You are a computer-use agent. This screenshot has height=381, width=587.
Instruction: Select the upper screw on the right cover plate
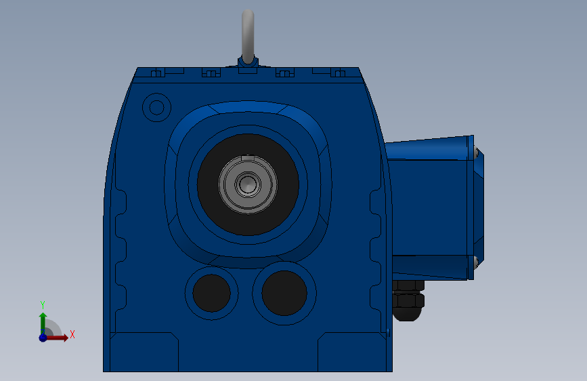477,153
